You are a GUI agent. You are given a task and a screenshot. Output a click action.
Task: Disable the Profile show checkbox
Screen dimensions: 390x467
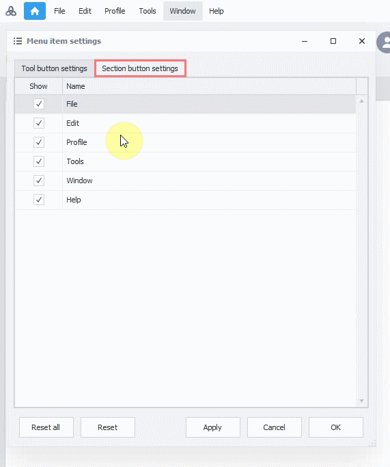(x=39, y=142)
